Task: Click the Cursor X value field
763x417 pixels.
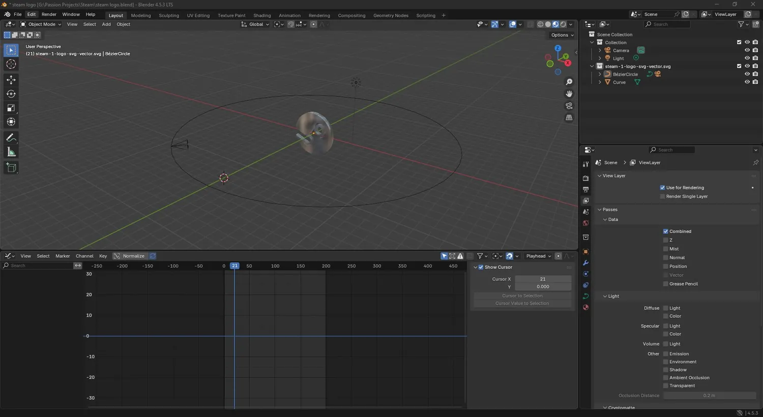Action: pyautogui.click(x=543, y=279)
